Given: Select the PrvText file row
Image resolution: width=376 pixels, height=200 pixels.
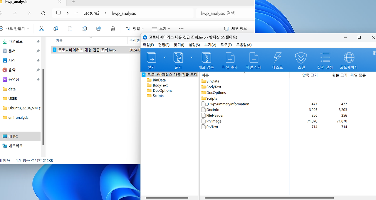Looking at the screenshot, I should [210, 127].
